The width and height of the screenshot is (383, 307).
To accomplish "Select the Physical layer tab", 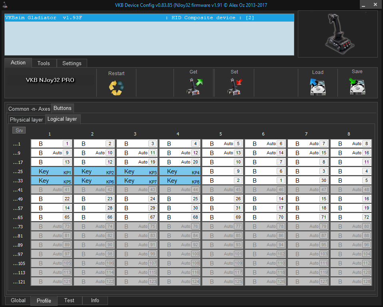I will click(26, 120).
